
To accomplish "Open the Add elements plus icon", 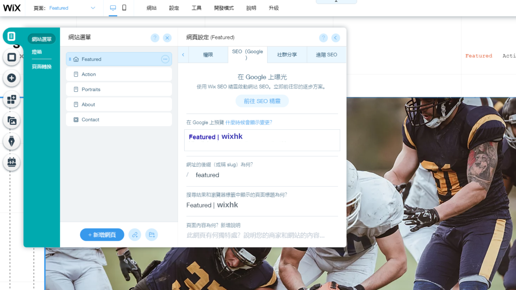I will [12, 78].
